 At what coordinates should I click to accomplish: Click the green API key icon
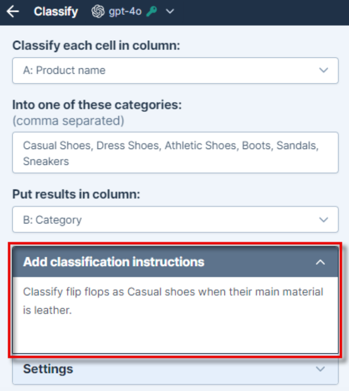152,11
